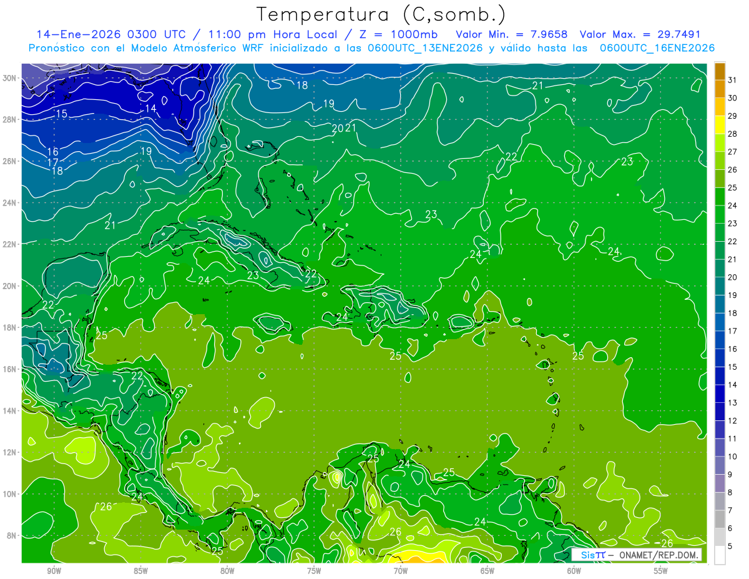Viewport: 749px width, 579px height.
Task: Click the purple legend swatch between 9 and 10
Action: (x=720, y=466)
